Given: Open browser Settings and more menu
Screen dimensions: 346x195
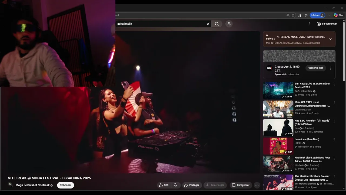Looking at the screenshot, I should 329,15.
